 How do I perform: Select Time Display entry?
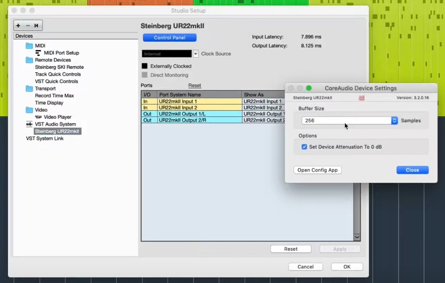(49, 103)
